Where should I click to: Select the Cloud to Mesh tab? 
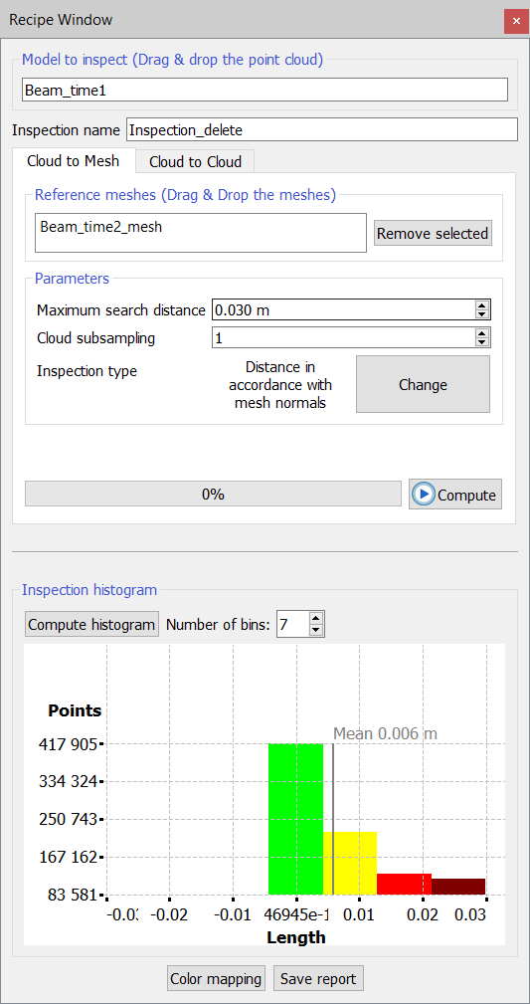point(73,161)
